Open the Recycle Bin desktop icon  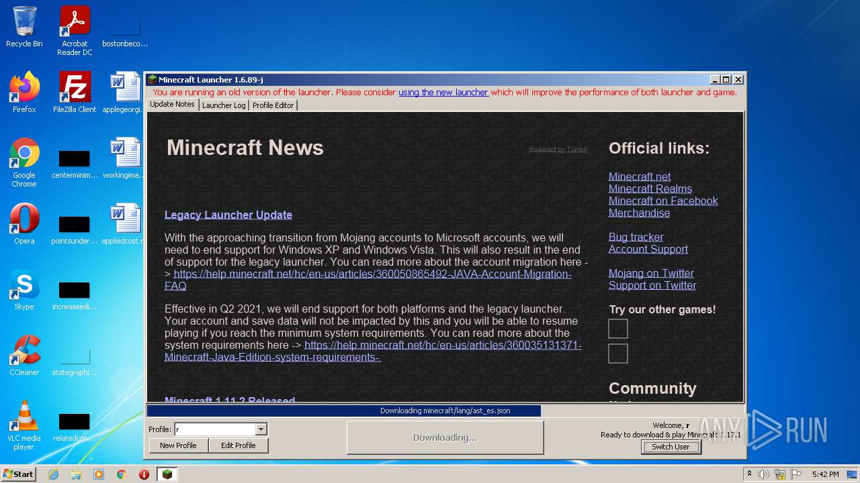(24, 27)
